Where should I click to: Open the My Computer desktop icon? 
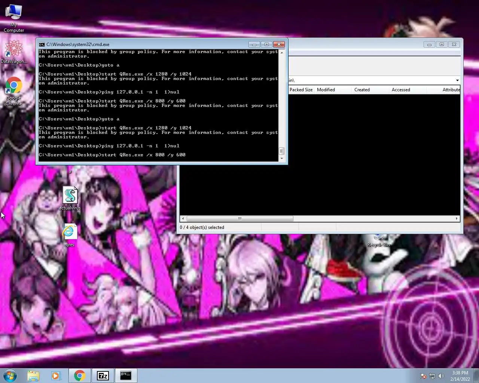(14, 18)
